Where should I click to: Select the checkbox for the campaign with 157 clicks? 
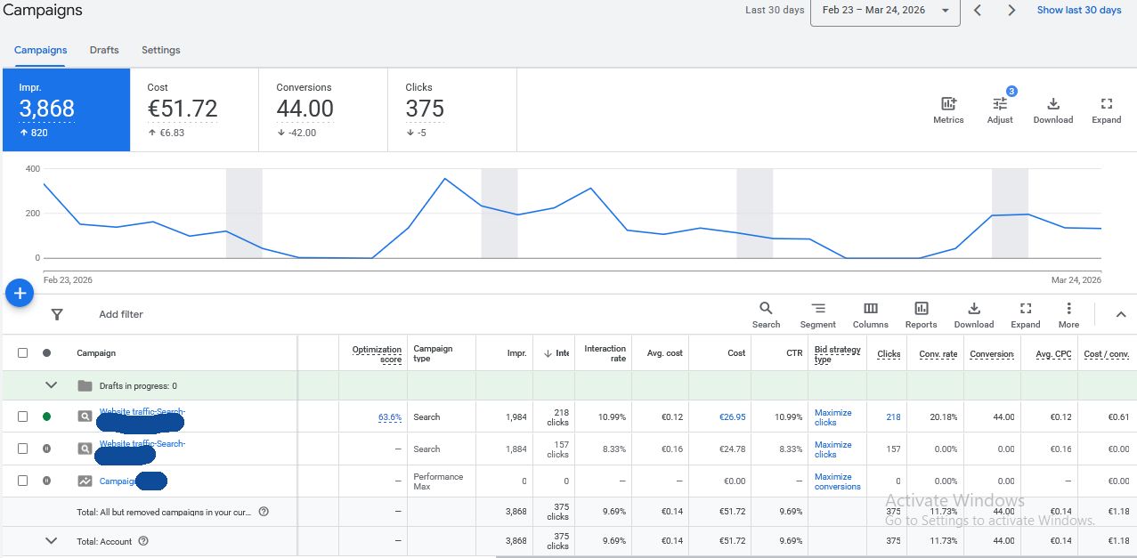23,449
